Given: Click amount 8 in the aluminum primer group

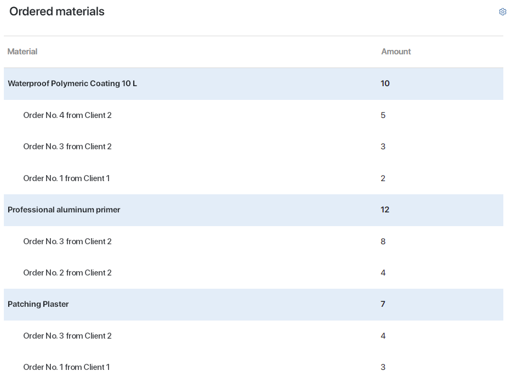Looking at the screenshot, I should 383,241.
